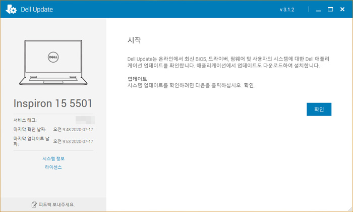The width and height of the screenshot is (353, 212).
Task: Maximize the Dell Update window
Action: [330, 9]
